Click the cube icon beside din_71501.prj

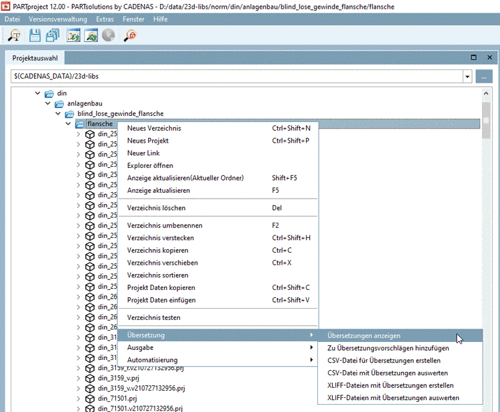click(x=90, y=399)
